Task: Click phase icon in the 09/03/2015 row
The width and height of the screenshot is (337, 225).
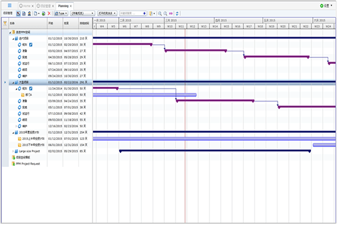Action: tap(20, 120)
